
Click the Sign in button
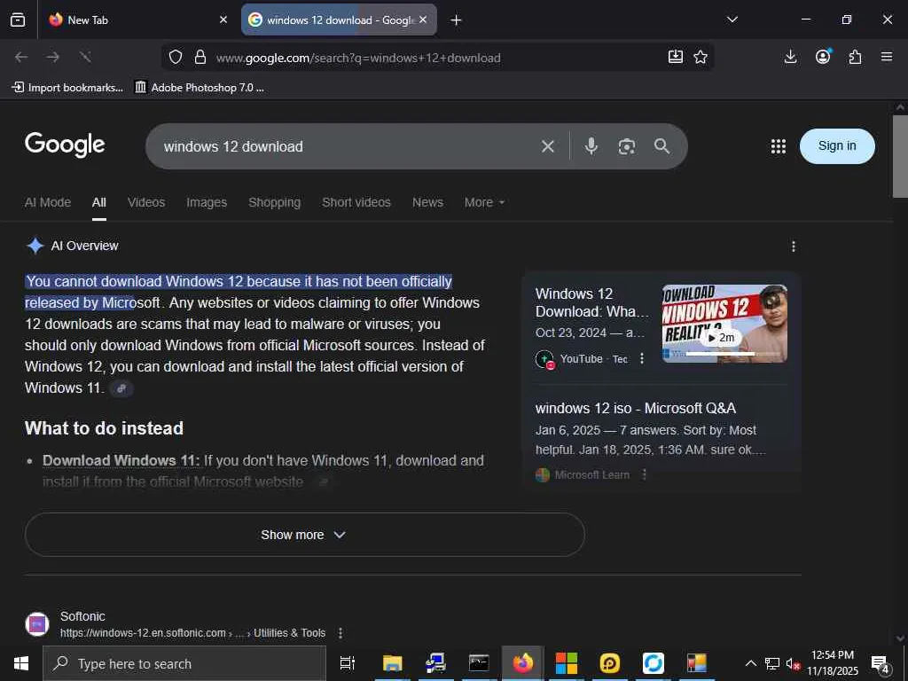837,146
